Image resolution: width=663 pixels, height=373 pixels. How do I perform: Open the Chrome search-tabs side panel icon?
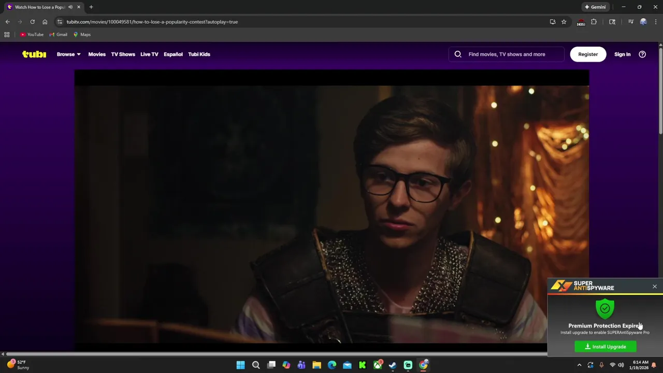(x=612, y=22)
